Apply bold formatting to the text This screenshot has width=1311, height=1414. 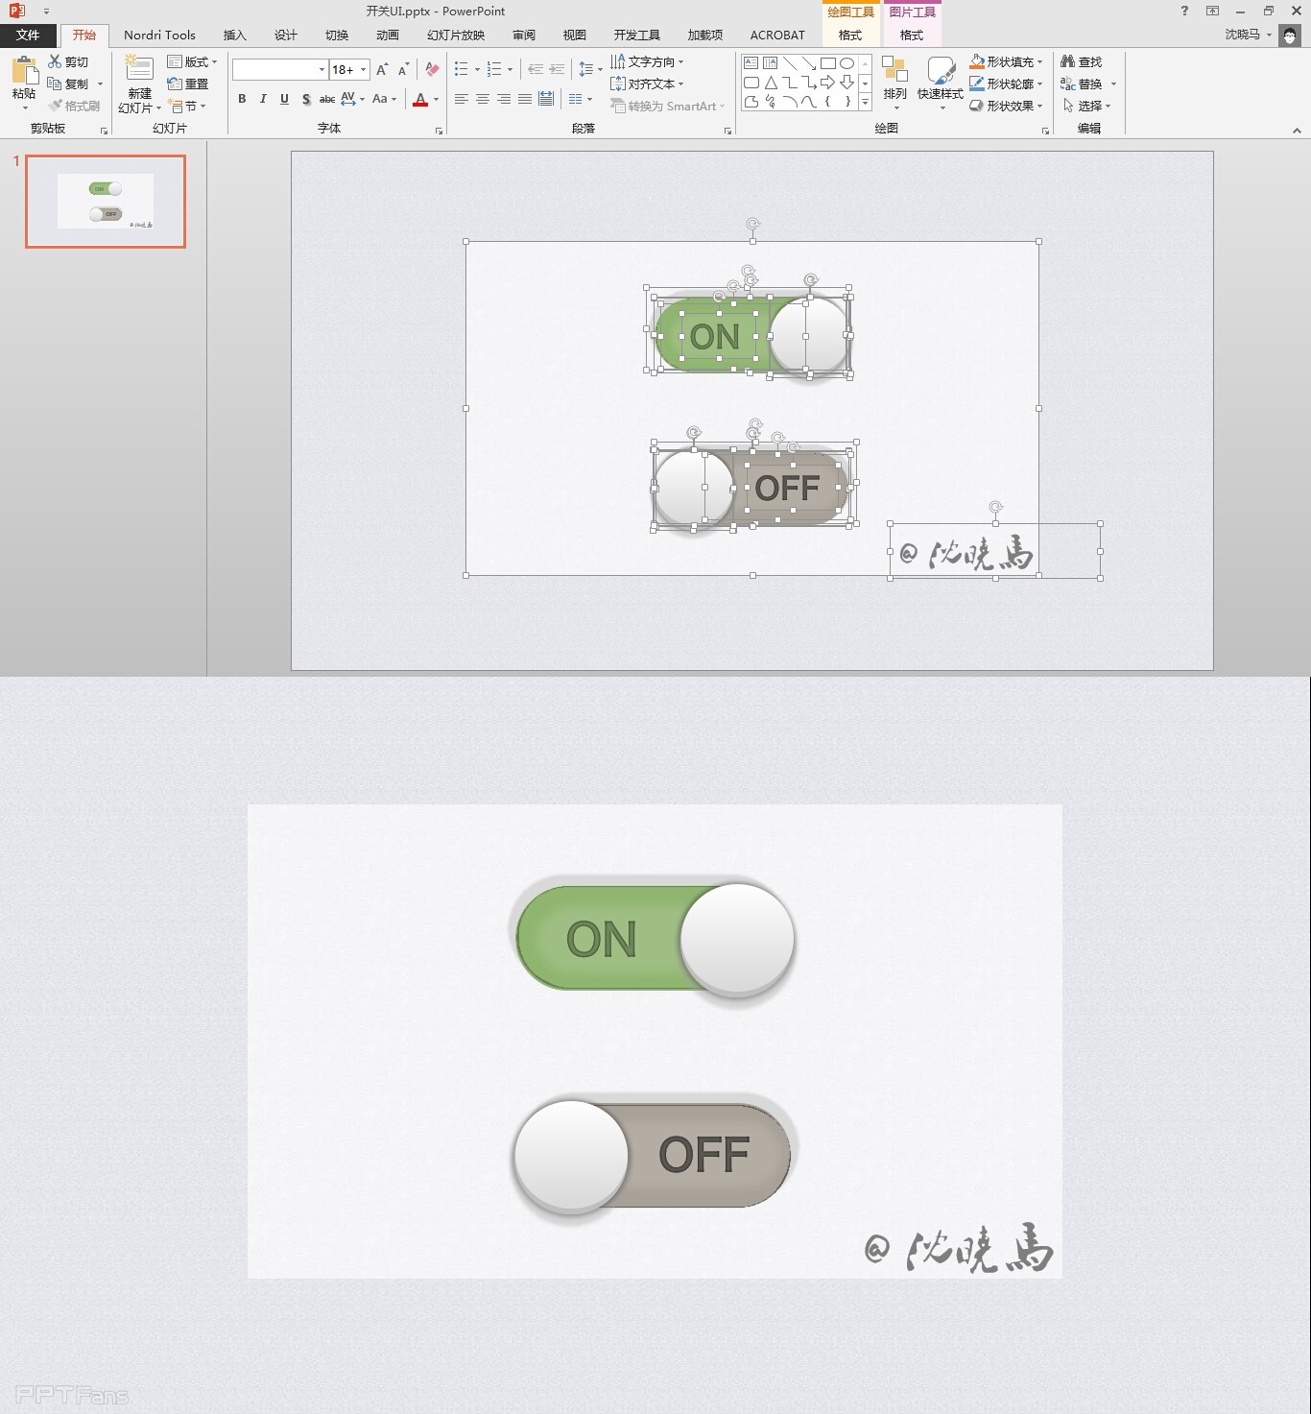tap(242, 99)
